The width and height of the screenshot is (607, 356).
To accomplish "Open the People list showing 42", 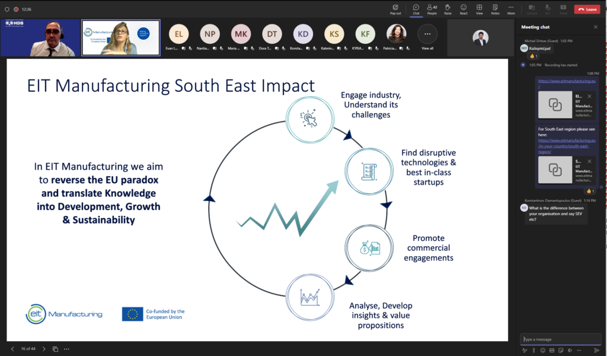I will 432,9.
